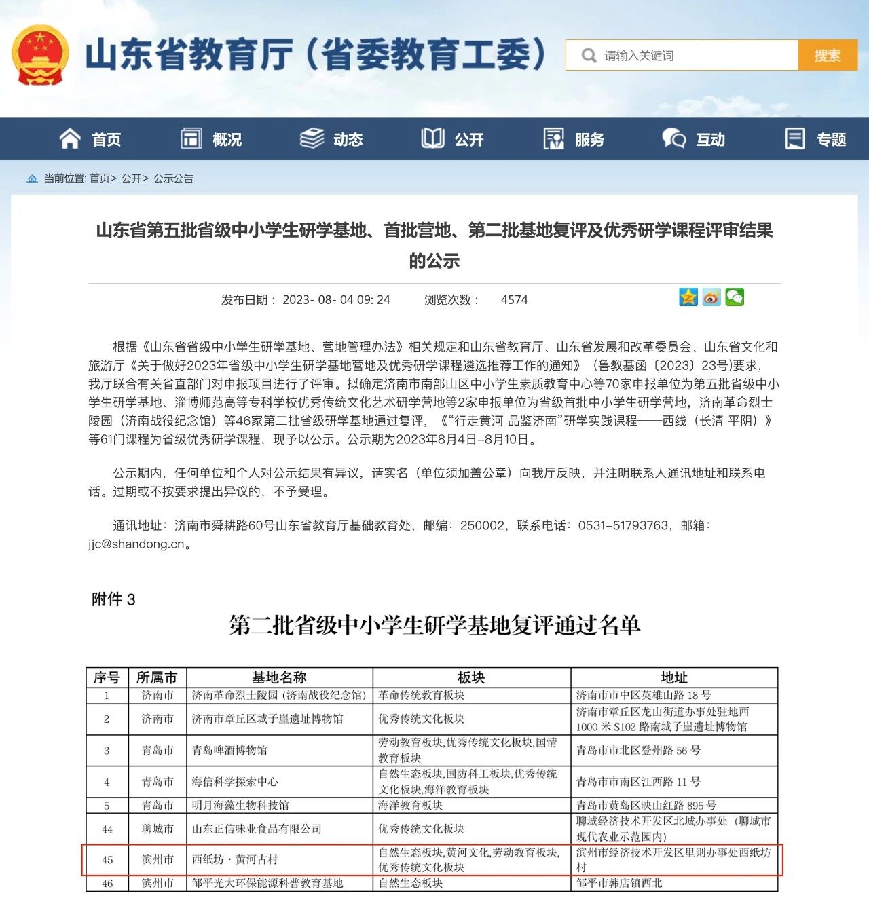Click the open book icon beside 公开
869x902 pixels.
coord(432,139)
